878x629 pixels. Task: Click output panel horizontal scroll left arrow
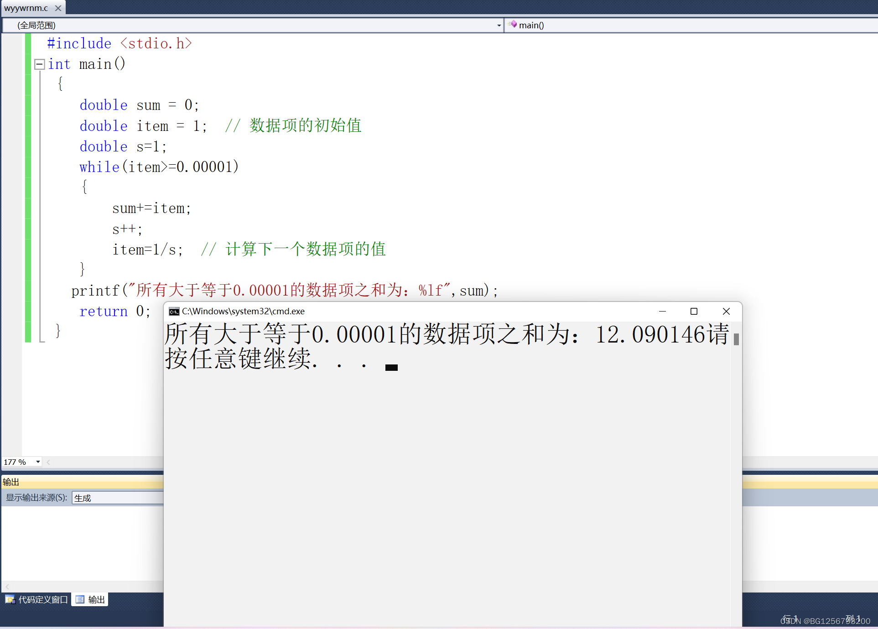7,587
